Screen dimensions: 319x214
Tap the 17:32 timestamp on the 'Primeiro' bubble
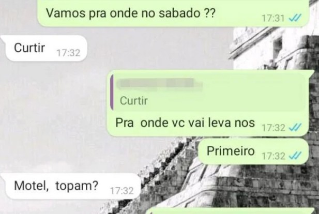pyautogui.click(x=274, y=156)
